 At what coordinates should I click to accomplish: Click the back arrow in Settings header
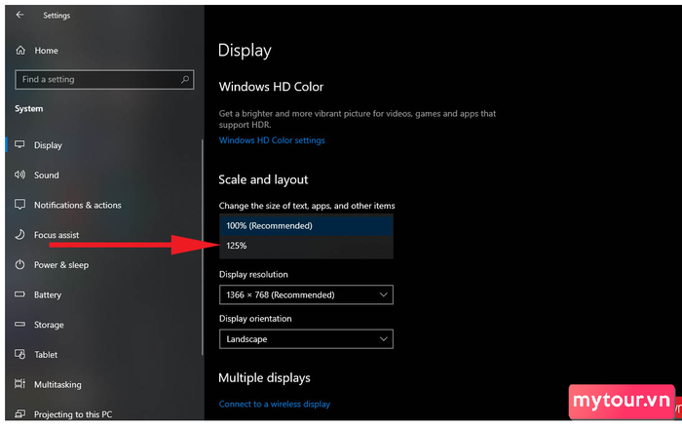pyautogui.click(x=19, y=15)
